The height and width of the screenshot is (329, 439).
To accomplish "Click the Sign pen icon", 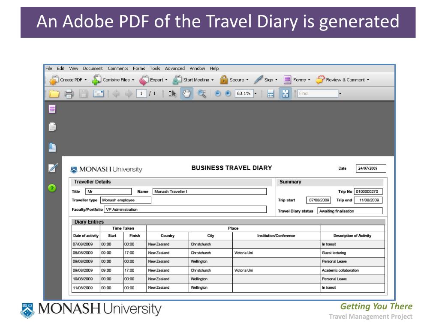I will click(x=258, y=80).
